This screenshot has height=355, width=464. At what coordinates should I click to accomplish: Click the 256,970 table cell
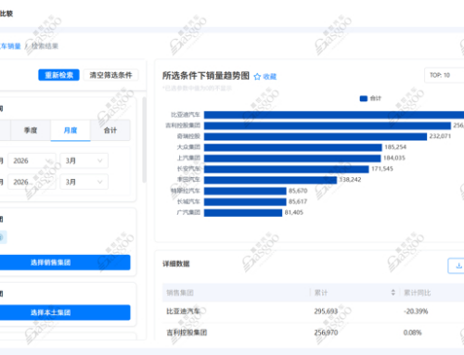(x=326, y=333)
